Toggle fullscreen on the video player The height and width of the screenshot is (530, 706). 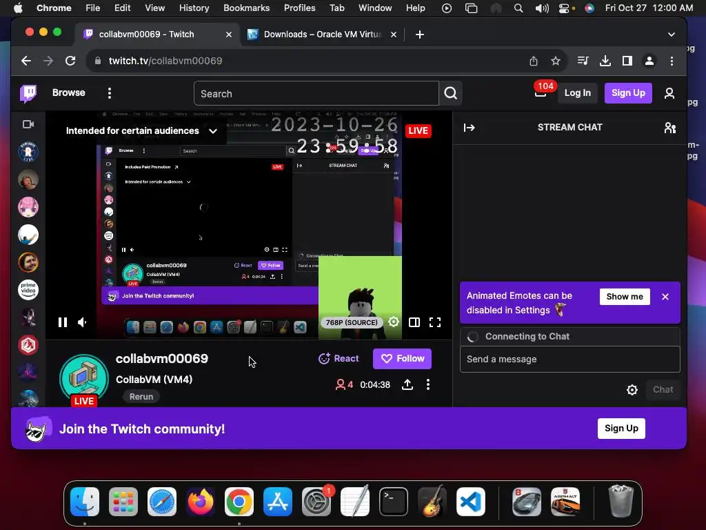point(435,322)
